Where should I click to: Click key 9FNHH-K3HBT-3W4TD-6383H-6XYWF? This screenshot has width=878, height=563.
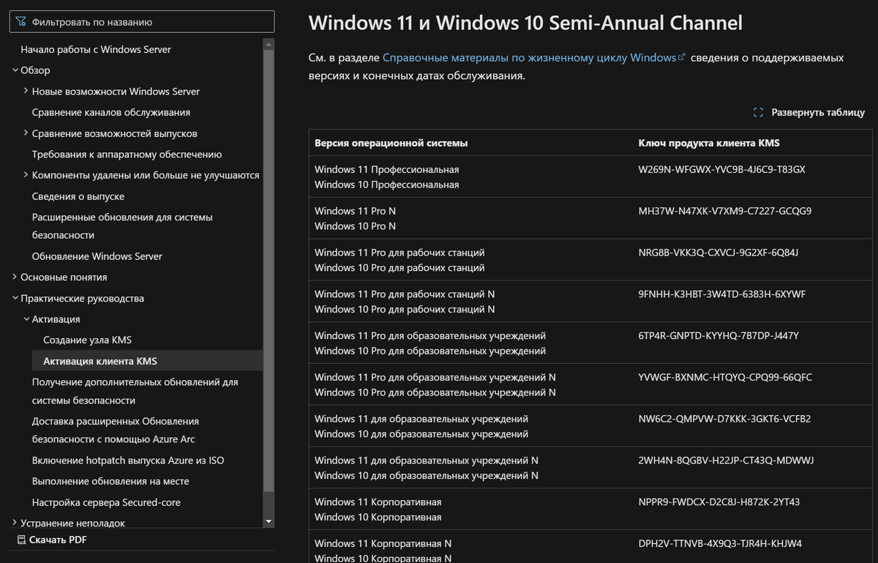(x=721, y=294)
